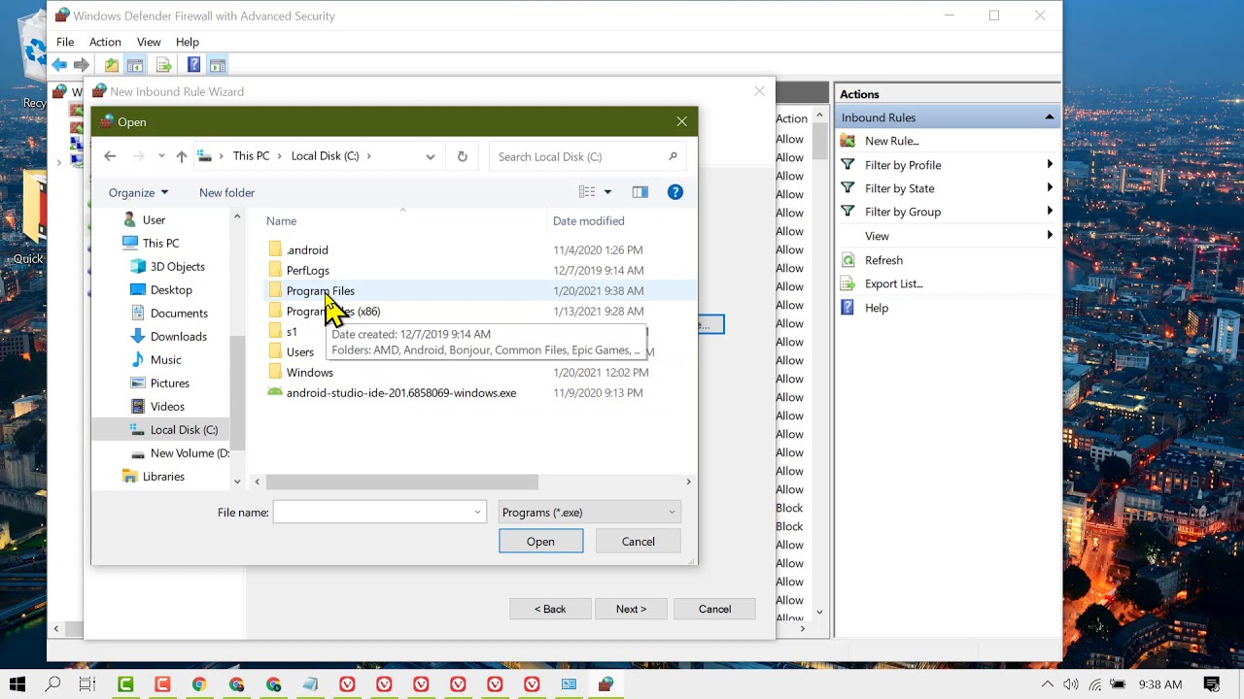Screen dimensions: 1244x699
Task: Open the Windows Start menu
Action: (x=17, y=684)
